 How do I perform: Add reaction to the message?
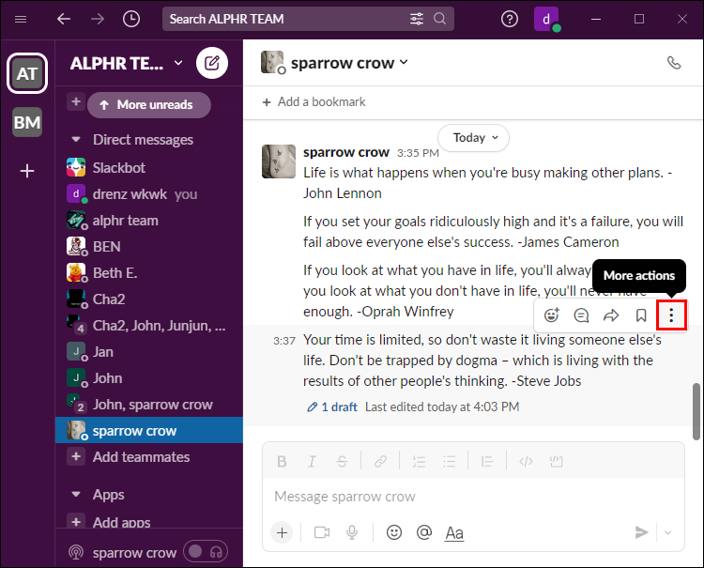pos(551,315)
